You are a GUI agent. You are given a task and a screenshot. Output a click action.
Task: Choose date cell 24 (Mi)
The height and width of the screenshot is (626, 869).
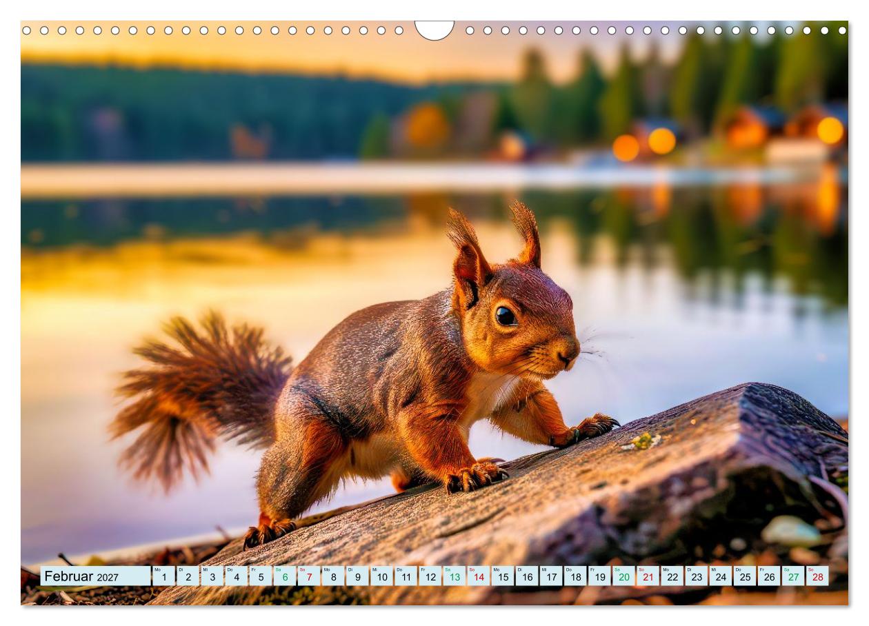click(x=720, y=576)
